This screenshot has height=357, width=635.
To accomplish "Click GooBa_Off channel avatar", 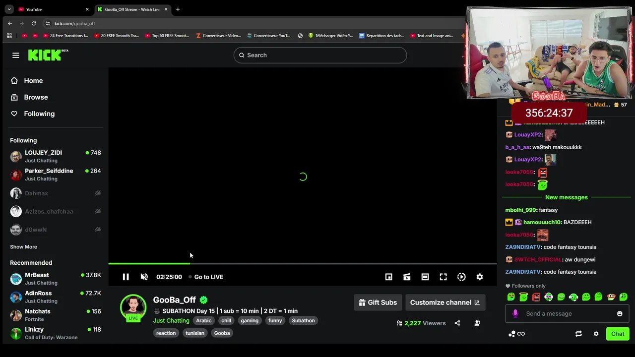I will [x=133, y=307].
